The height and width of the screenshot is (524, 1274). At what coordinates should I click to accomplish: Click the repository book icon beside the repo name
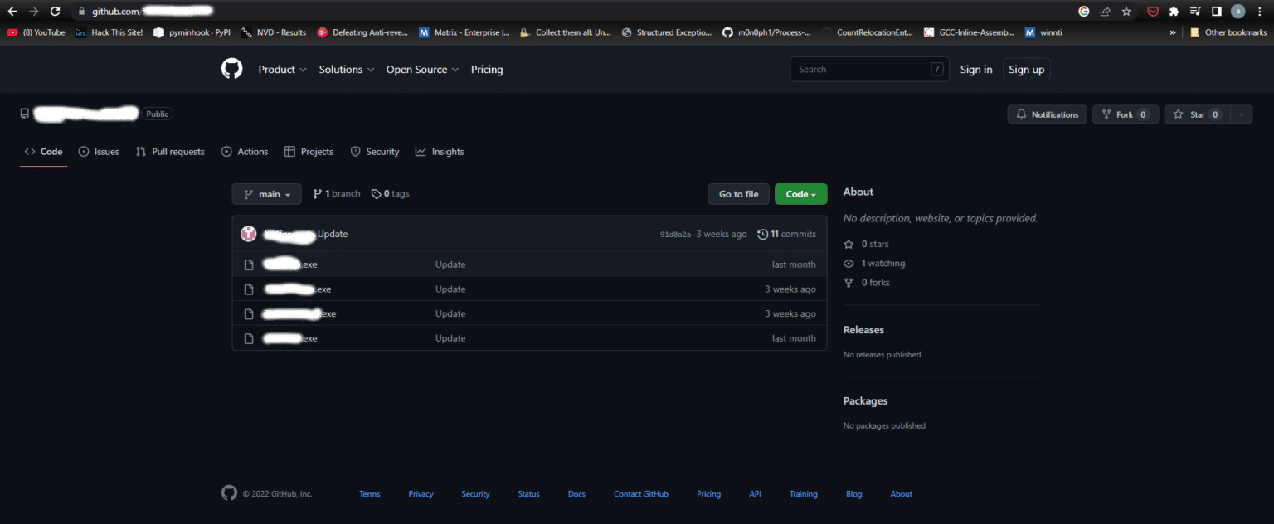point(24,113)
